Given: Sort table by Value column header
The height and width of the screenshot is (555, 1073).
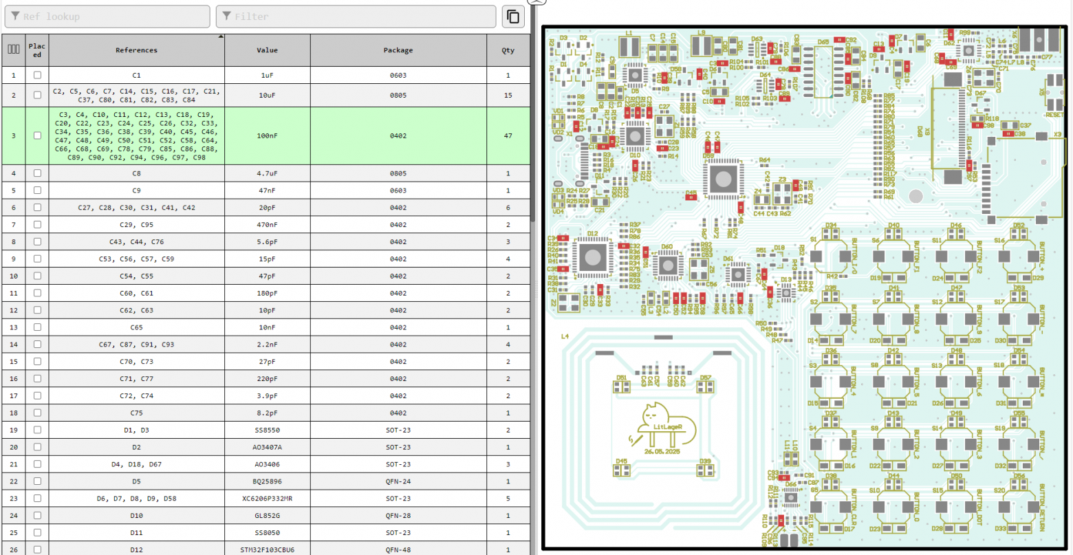Looking at the screenshot, I should 267,50.
